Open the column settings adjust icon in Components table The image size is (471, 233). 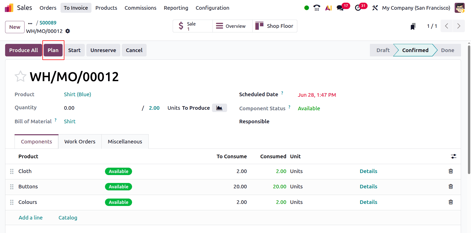(x=454, y=156)
